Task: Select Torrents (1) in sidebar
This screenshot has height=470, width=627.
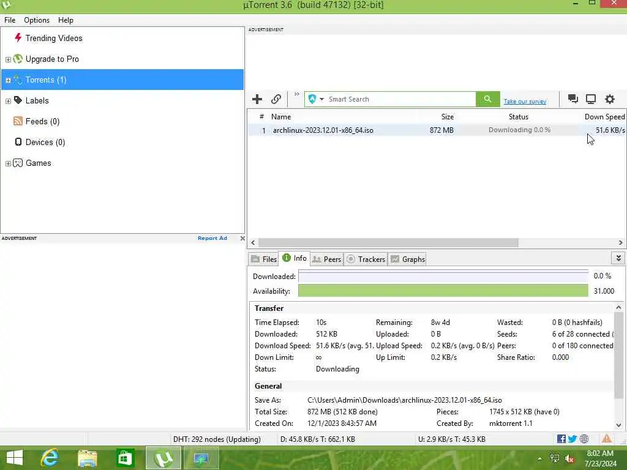Action: (122, 80)
